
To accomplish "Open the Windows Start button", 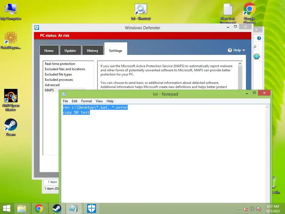I will click(x=7, y=208).
